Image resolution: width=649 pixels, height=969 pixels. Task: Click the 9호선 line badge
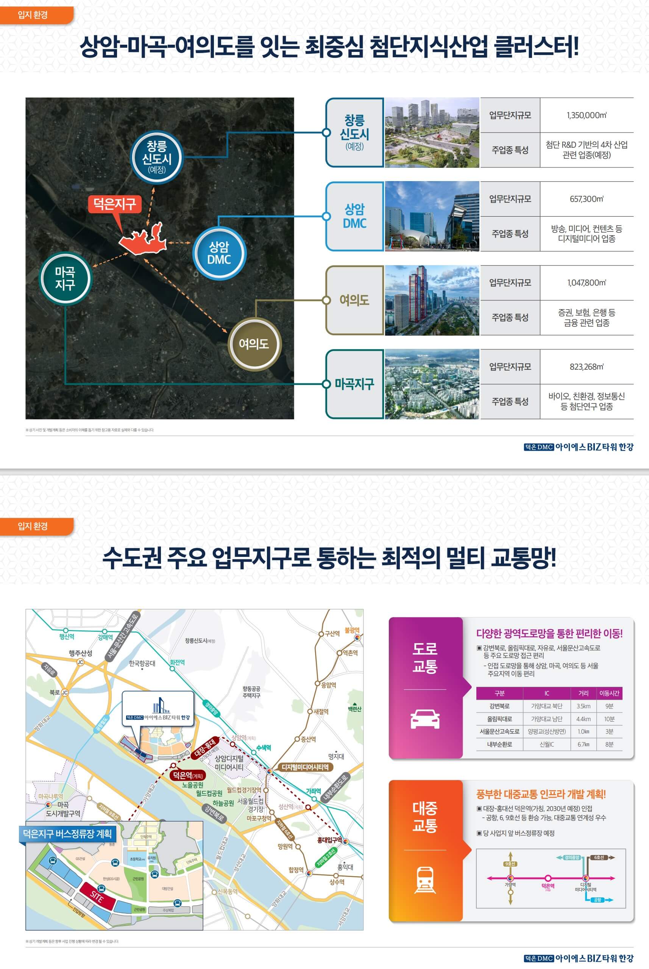[510, 864]
